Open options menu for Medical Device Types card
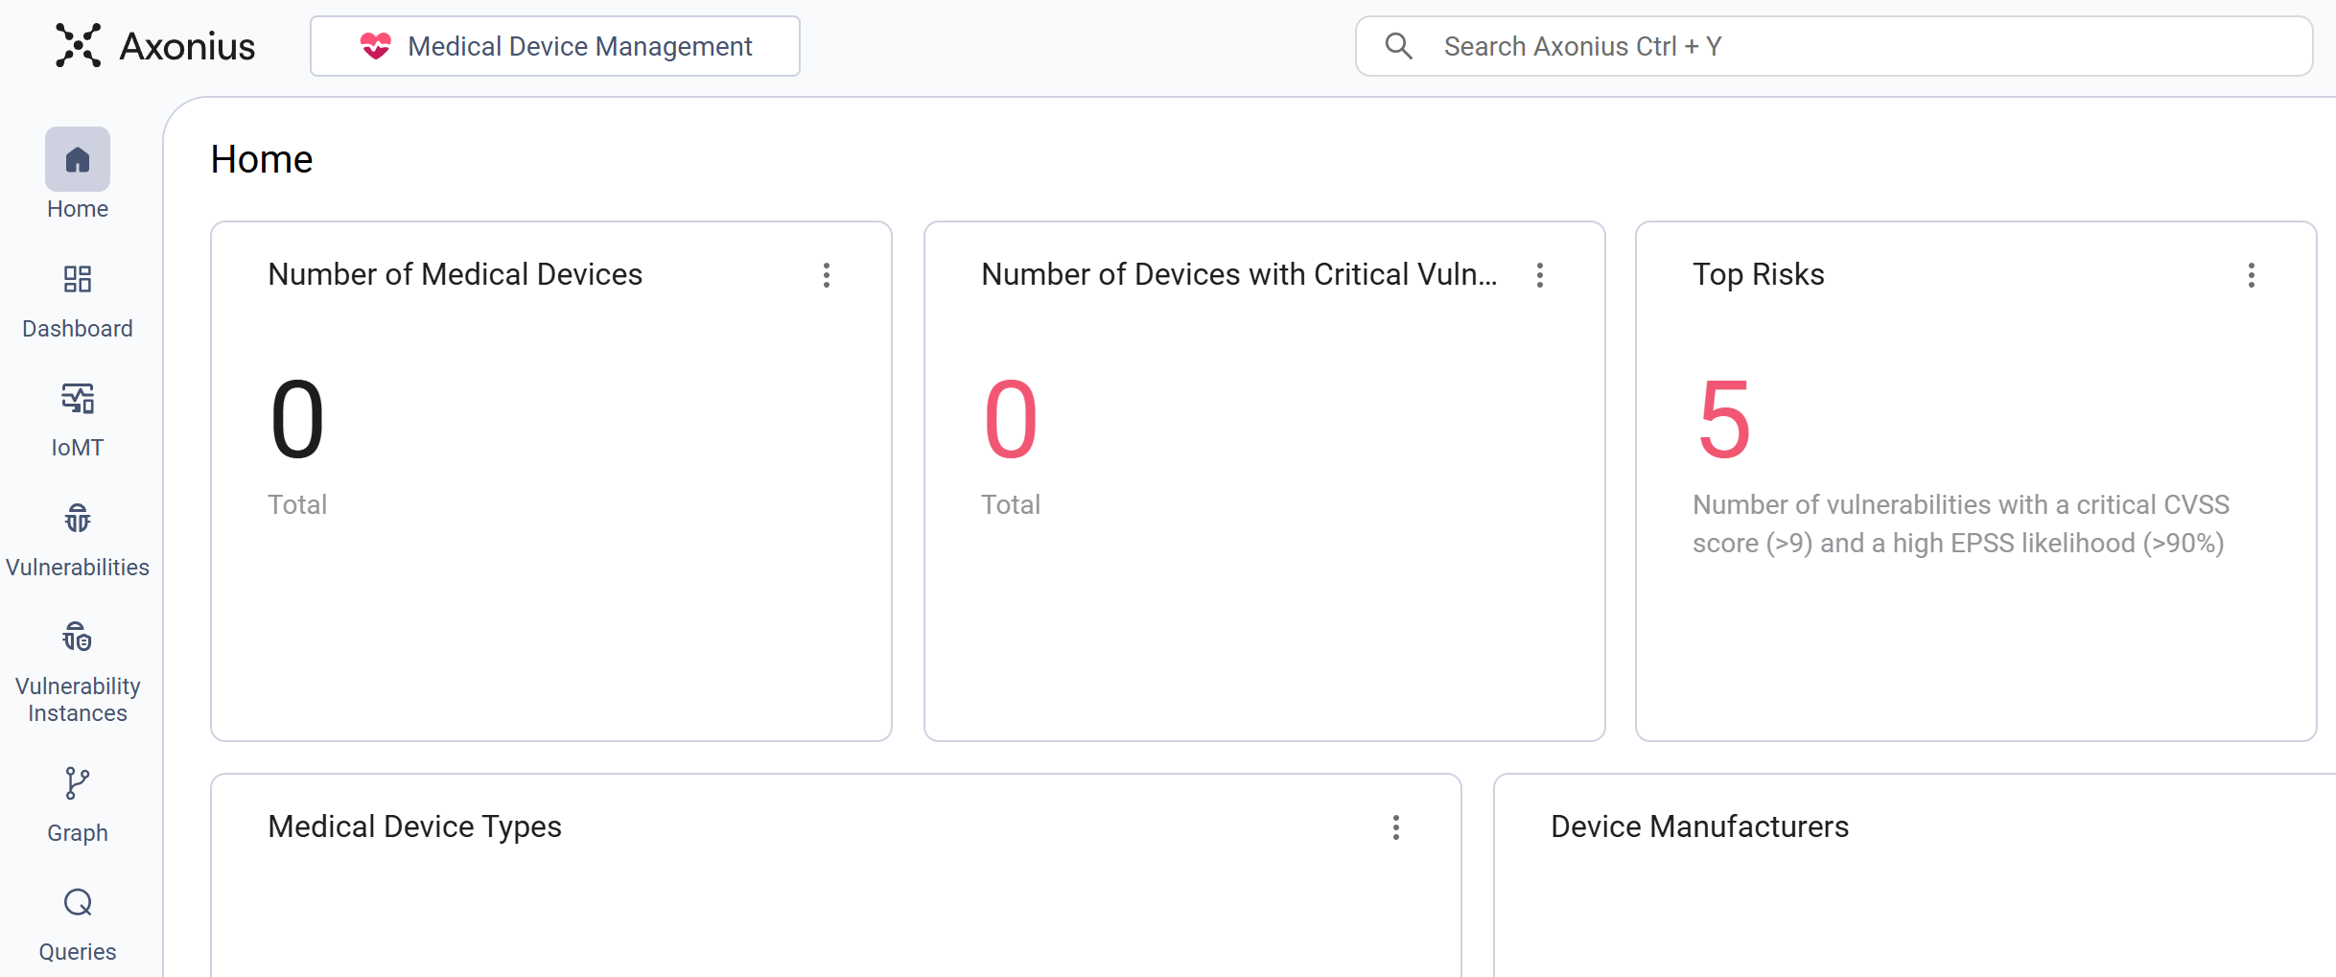Screen dimensions: 2336x977 [1396, 827]
